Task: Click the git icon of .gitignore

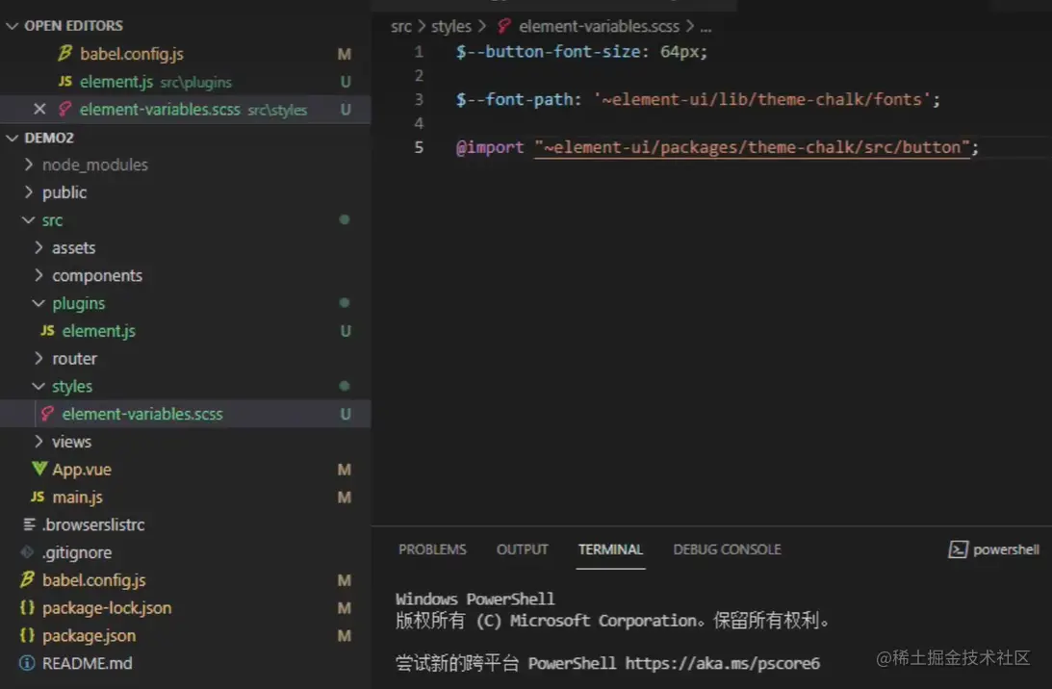Action: coord(28,552)
